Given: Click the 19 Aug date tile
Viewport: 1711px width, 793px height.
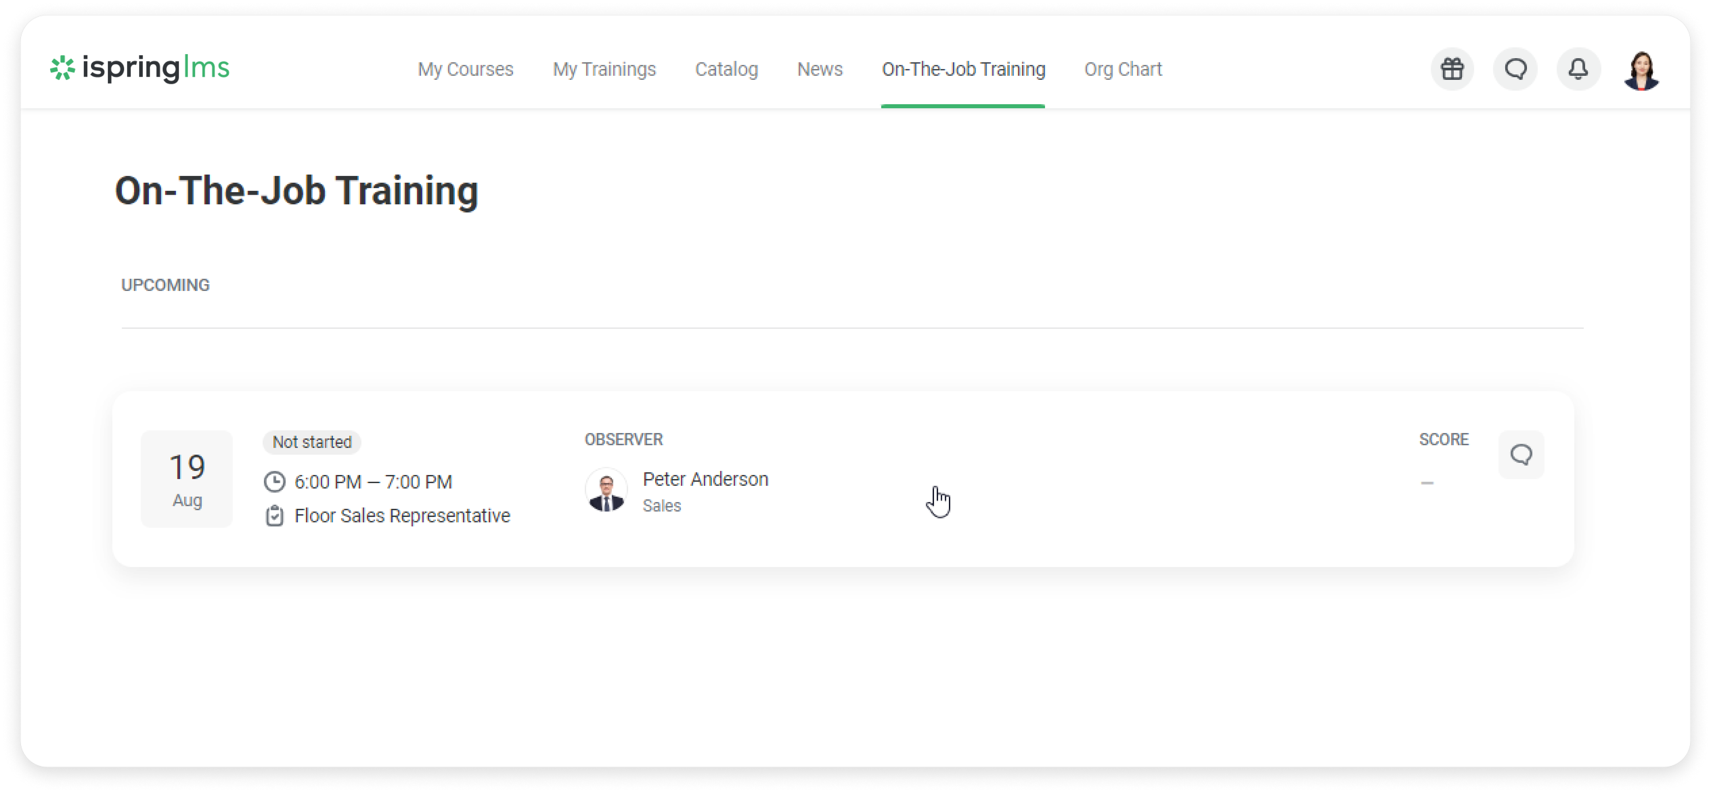Looking at the screenshot, I should click(x=187, y=479).
